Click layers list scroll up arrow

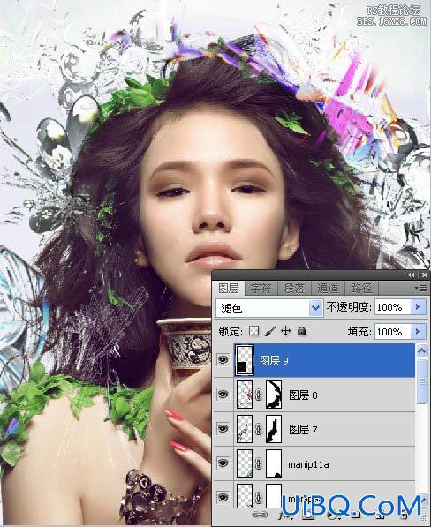pos(421,350)
